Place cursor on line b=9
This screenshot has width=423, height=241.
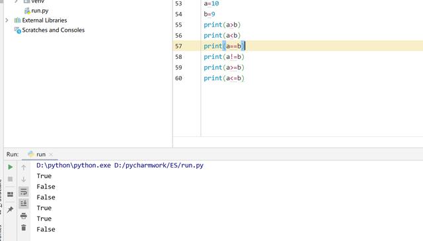point(210,14)
